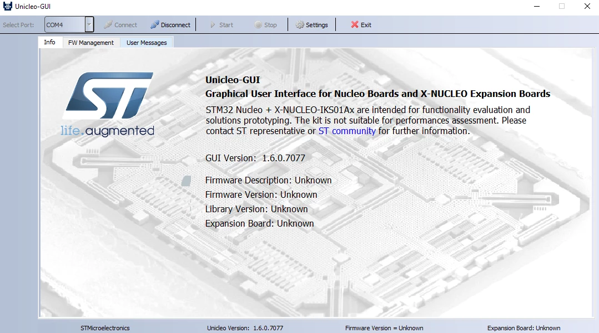
Task: Click the Unicleo-GUI heading text
Action: 233,80
